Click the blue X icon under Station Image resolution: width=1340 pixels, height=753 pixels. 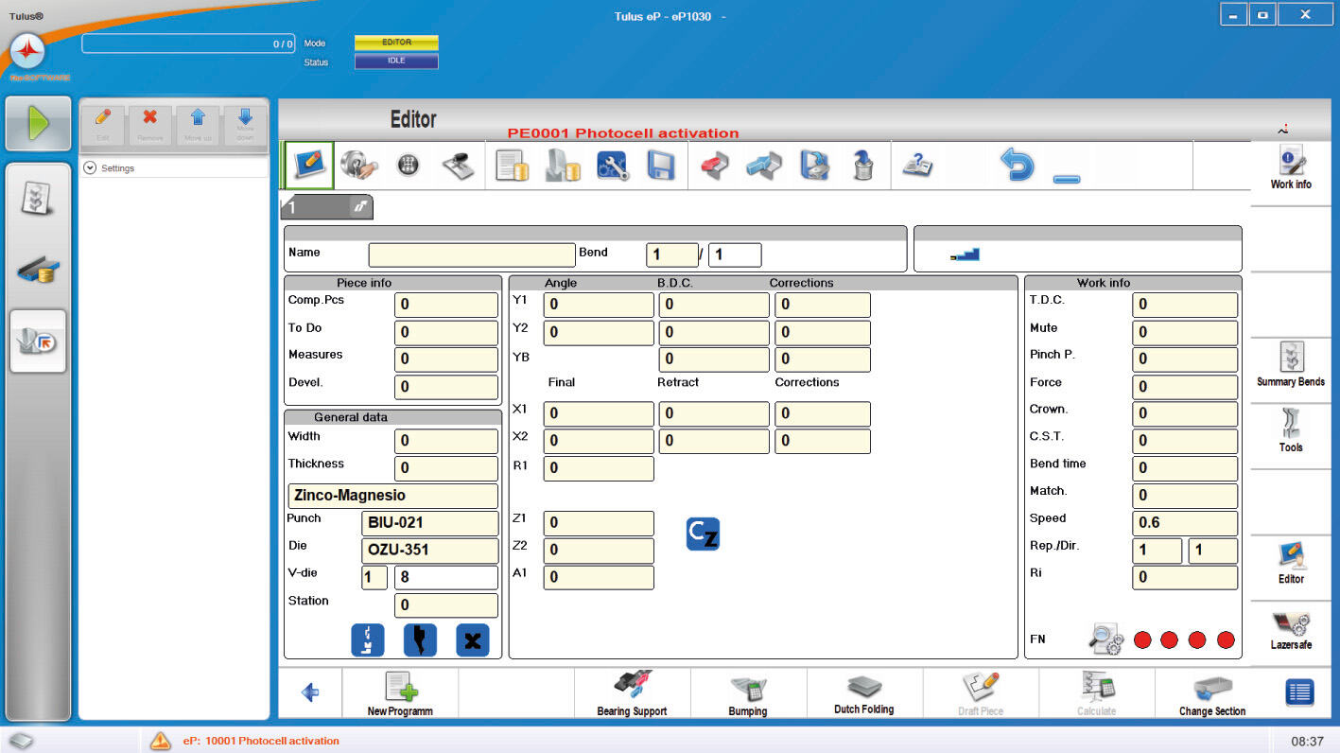[472, 640]
